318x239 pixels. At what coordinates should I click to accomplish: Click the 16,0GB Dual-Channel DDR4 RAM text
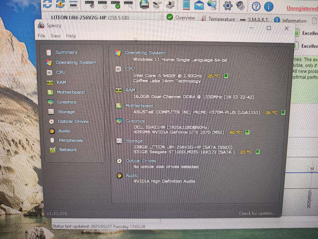point(194,97)
